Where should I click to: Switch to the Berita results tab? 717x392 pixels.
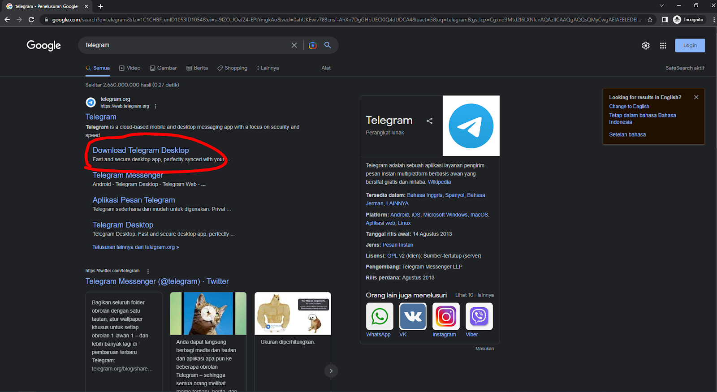pyautogui.click(x=197, y=68)
